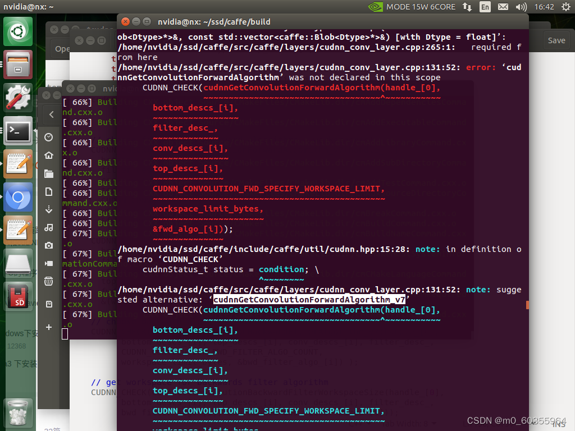Open System Settings wrench-gear icon
This screenshot has height=431, width=575.
click(x=18, y=98)
